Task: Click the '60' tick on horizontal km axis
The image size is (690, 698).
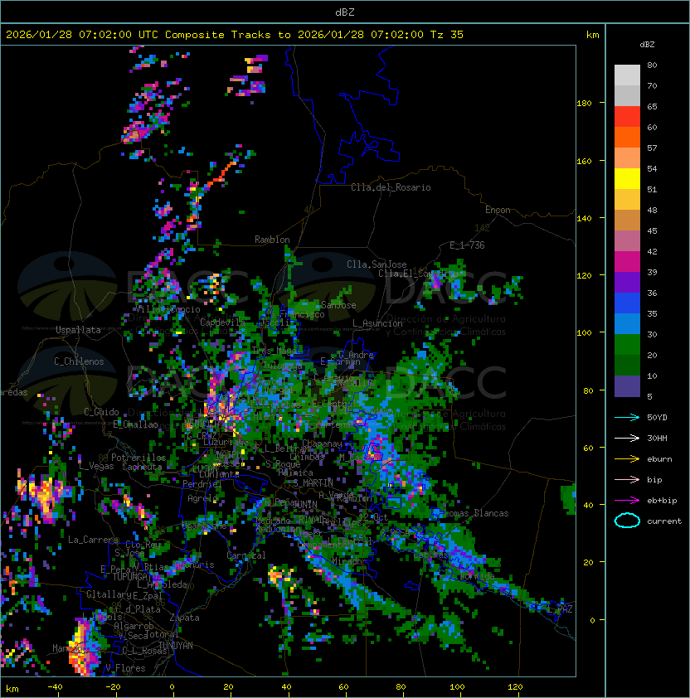Action: 343,687
